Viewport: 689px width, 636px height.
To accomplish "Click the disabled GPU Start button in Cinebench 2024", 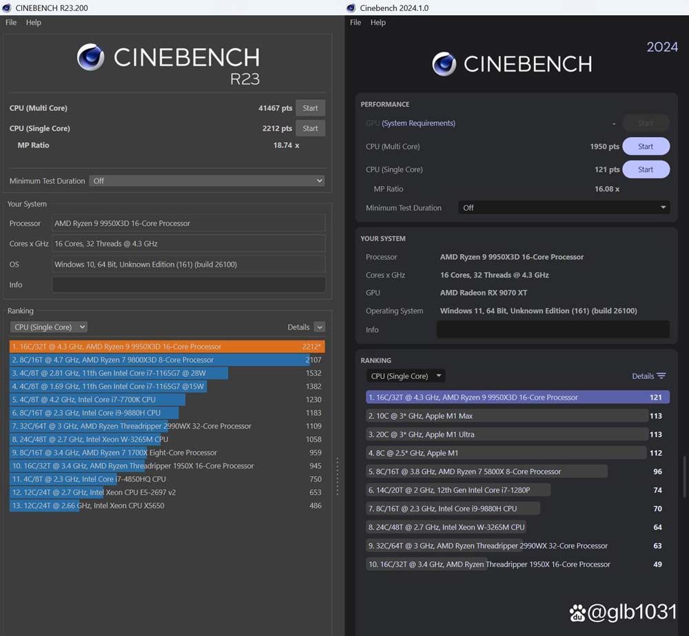I will point(646,123).
